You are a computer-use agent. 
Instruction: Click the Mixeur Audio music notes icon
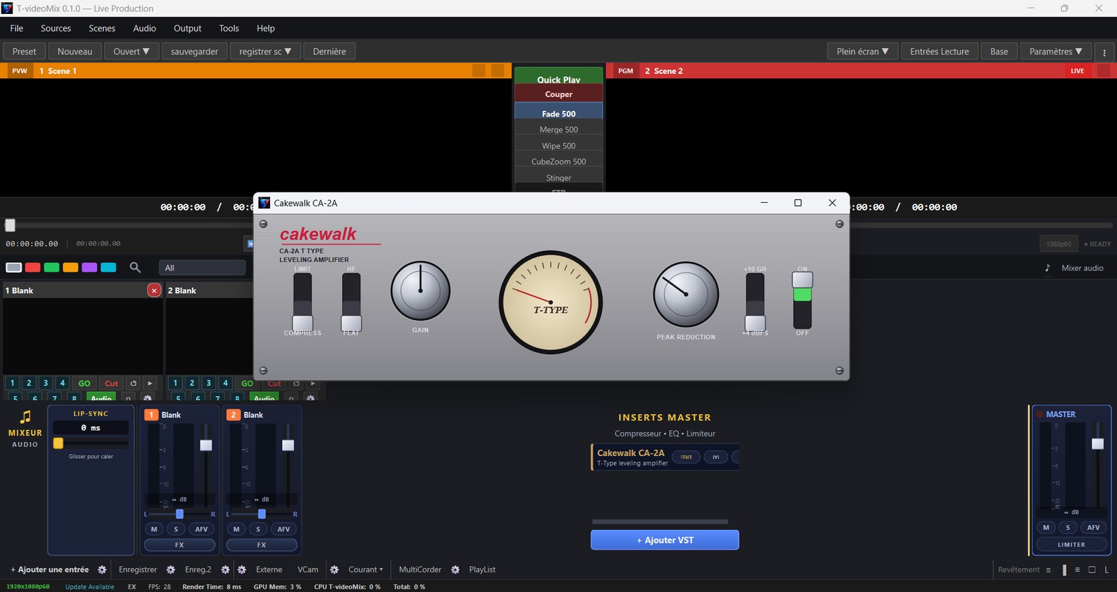coord(25,417)
